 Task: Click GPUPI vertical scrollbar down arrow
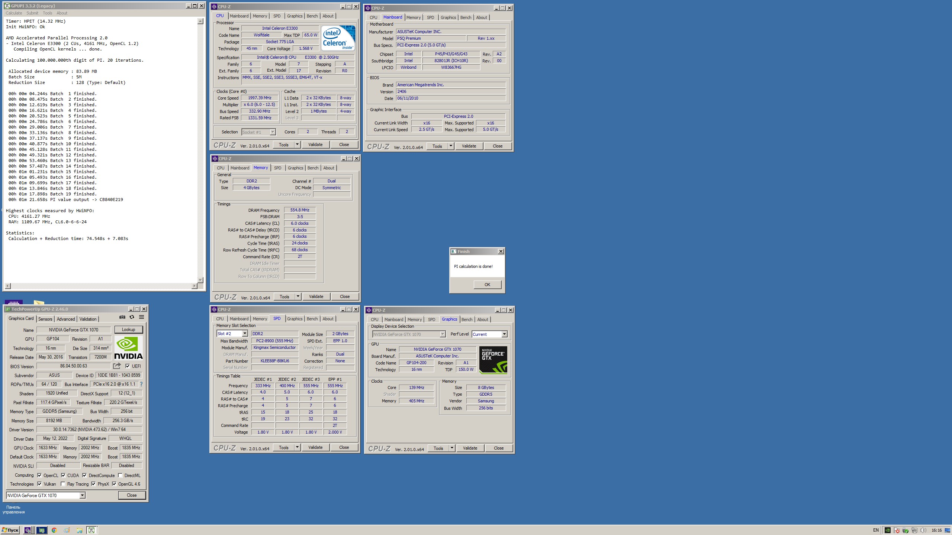point(200,280)
